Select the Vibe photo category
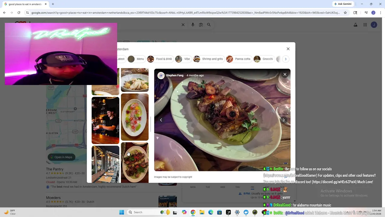Screen dimensions: 385x217 (x=183, y=59)
